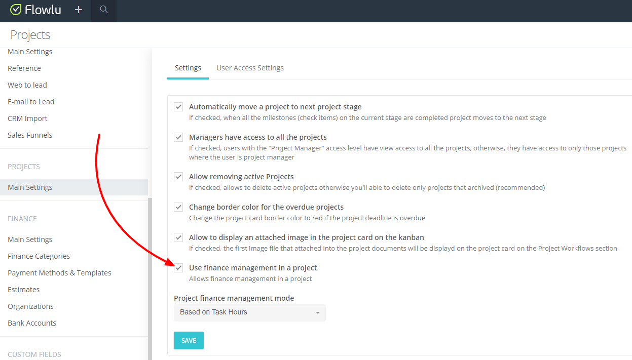Open the plus quick-add menu
Viewport: 632px width, 360px height.
pos(79,10)
